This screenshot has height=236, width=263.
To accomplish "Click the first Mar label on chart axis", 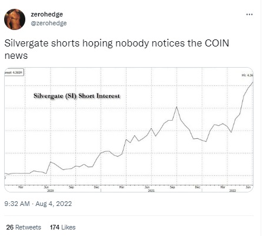I will (21, 187).
